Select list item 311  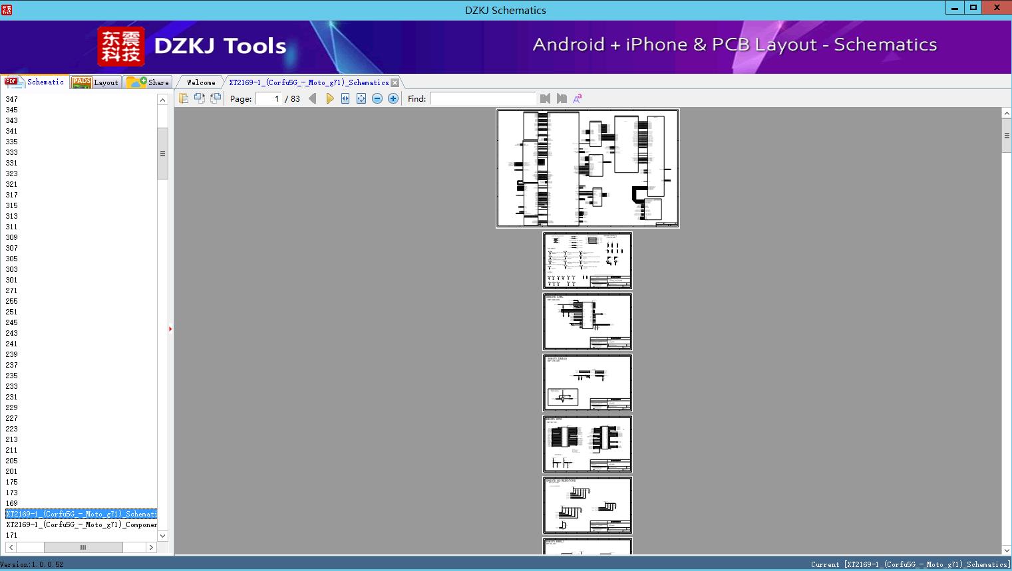(12, 227)
